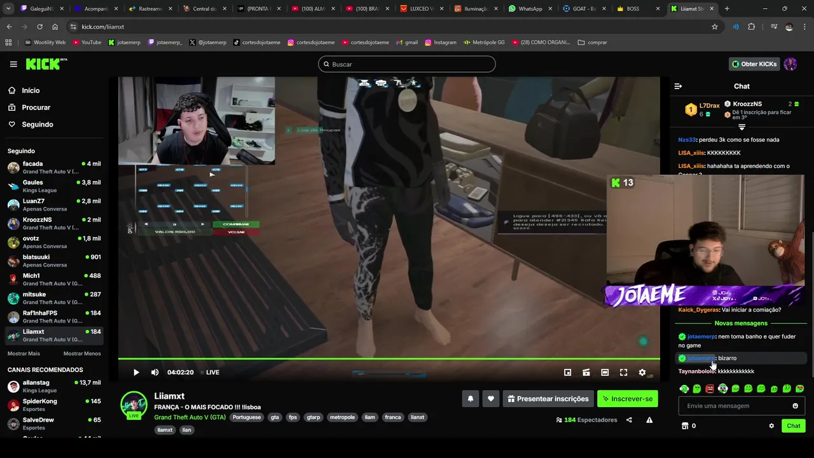Click L7Drax top gifter name

tap(709, 106)
